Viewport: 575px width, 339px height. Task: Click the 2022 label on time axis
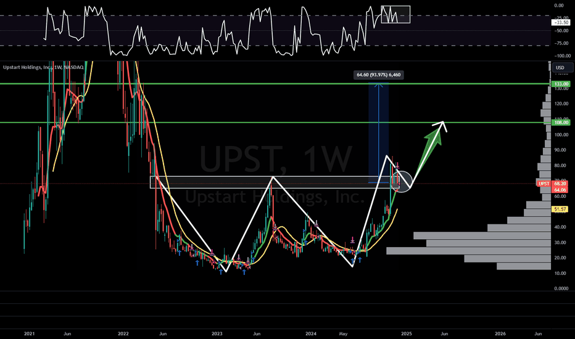point(123,333)
